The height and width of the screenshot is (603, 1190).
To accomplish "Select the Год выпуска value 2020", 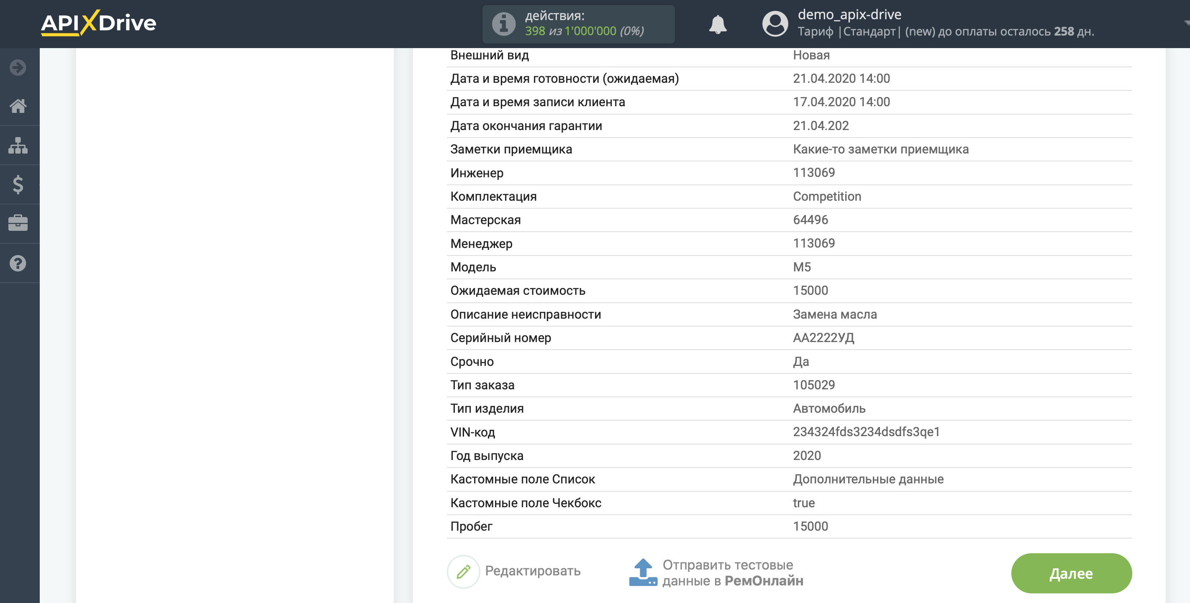I will point(807,456).
